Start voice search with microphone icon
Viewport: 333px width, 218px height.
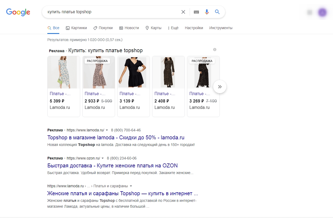pos(207,12)
